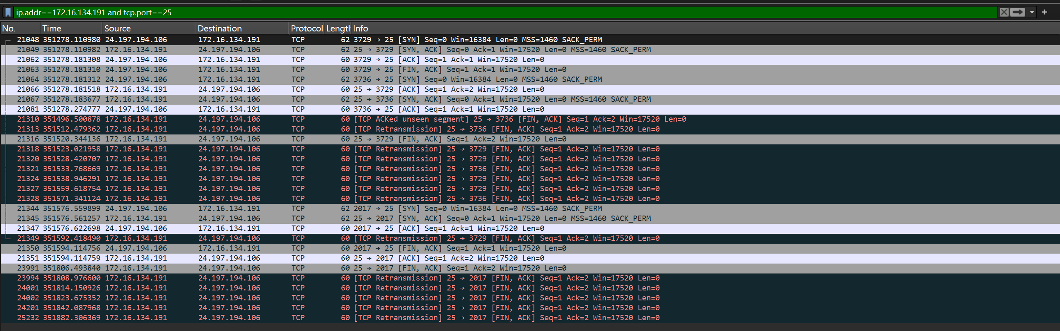The height and width of the screenshot is (331, 1060).
Task: Select packet 21067 row
Action: point(530,99)
